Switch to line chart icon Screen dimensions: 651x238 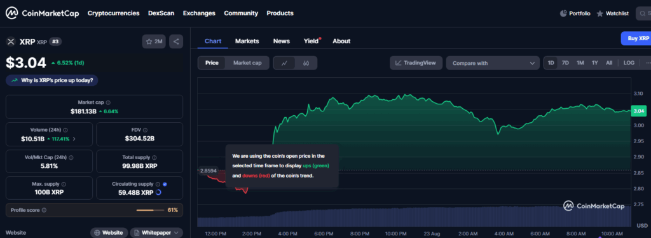point(284,63)
